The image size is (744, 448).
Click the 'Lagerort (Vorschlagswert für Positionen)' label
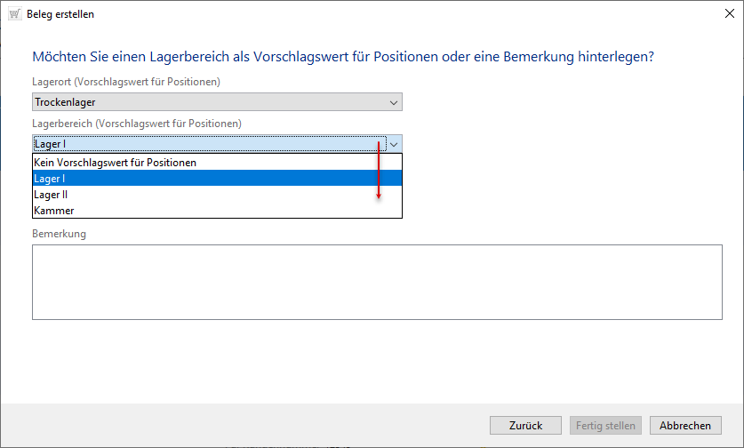(x=126, y=82)
